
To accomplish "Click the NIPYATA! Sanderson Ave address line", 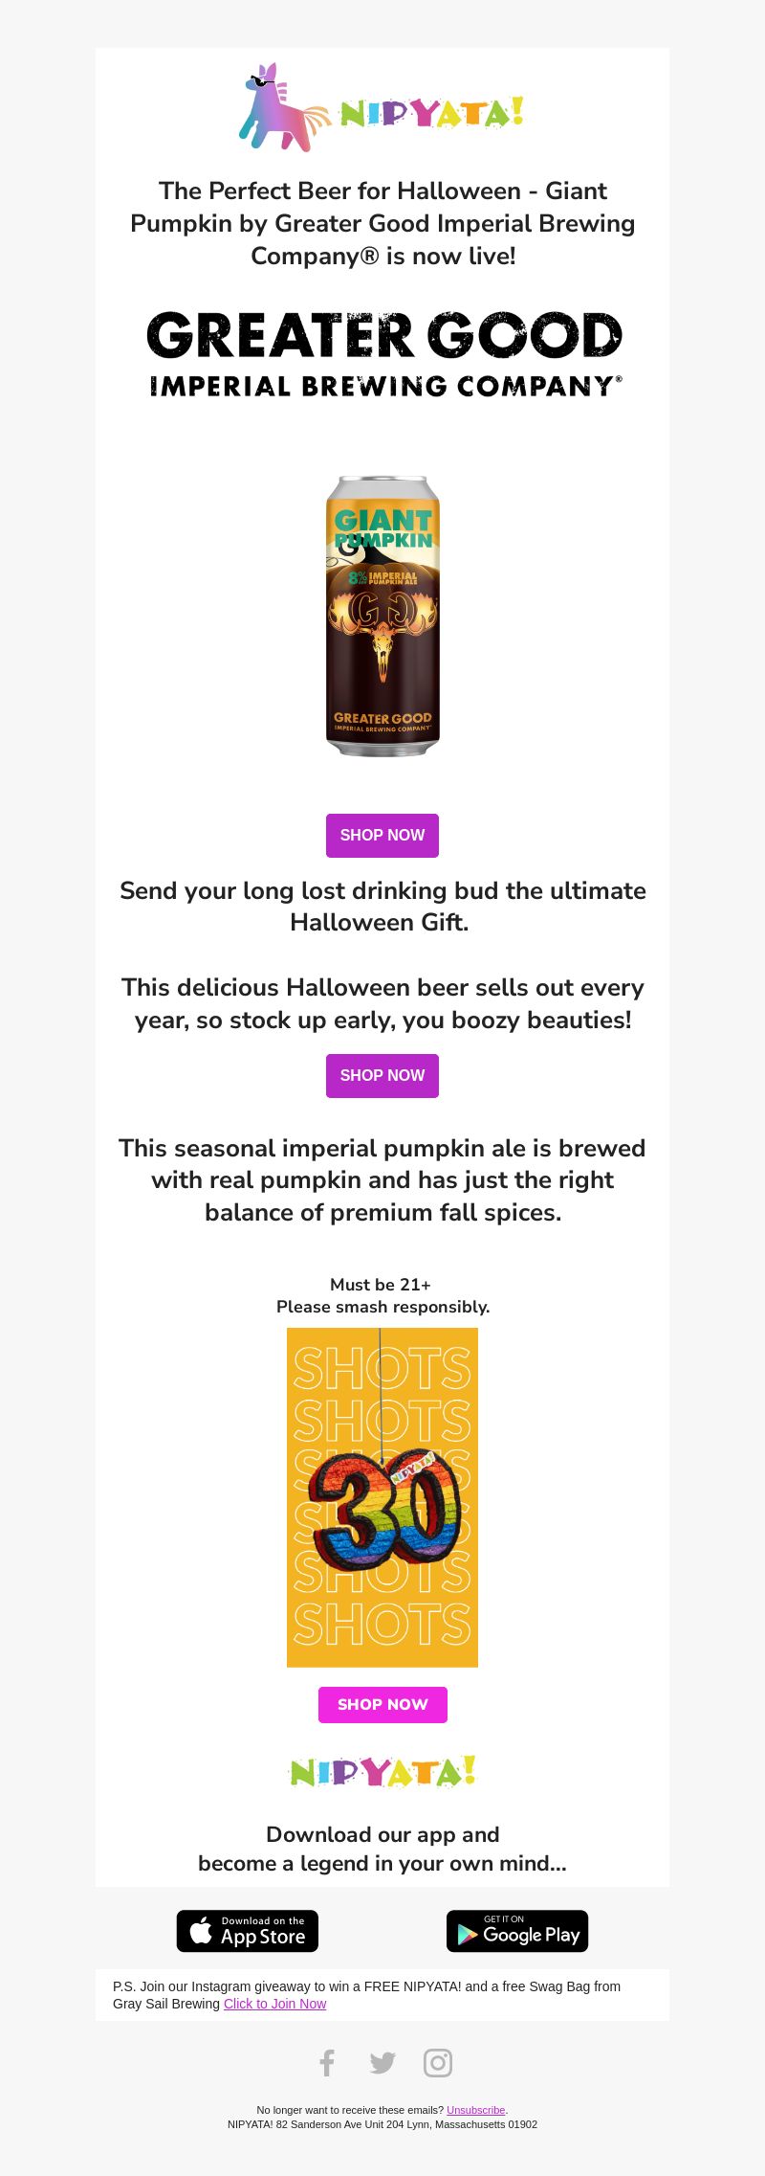I will (382, 2124).
